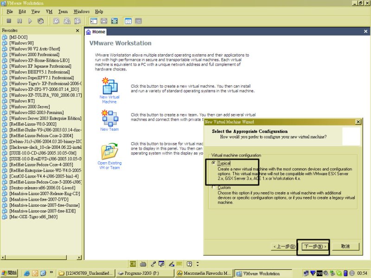The height and width of the screenshot is (278, 371).
Task: Open Programs-320G (P:) taskbar window
Action: coord(145,273)
